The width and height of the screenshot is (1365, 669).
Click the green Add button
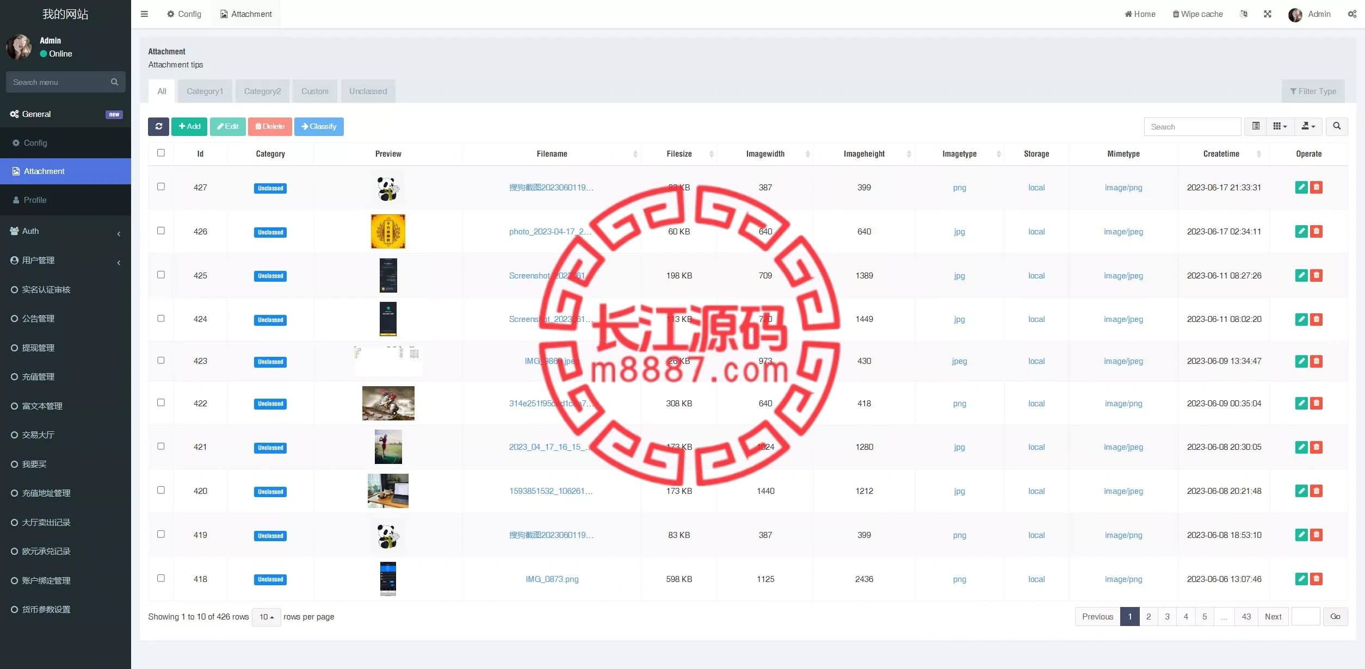(x=189, y=127)
